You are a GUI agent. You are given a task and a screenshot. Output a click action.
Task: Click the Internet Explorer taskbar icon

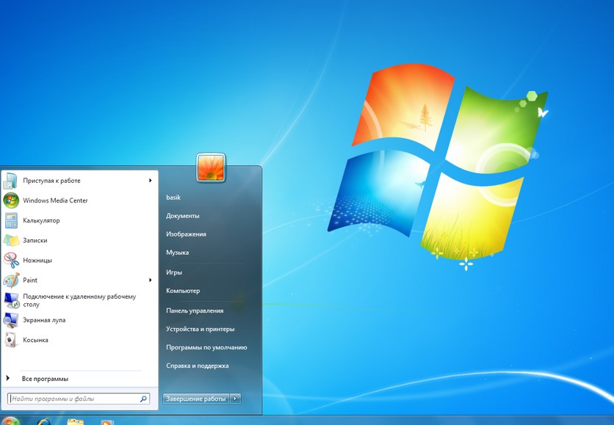43,421
